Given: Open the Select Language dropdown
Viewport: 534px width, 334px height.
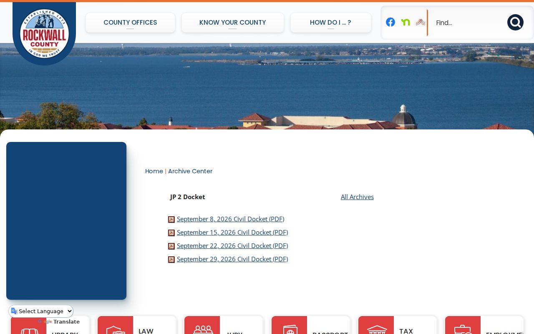Looking at the screenshot, I should pos(41,311).
